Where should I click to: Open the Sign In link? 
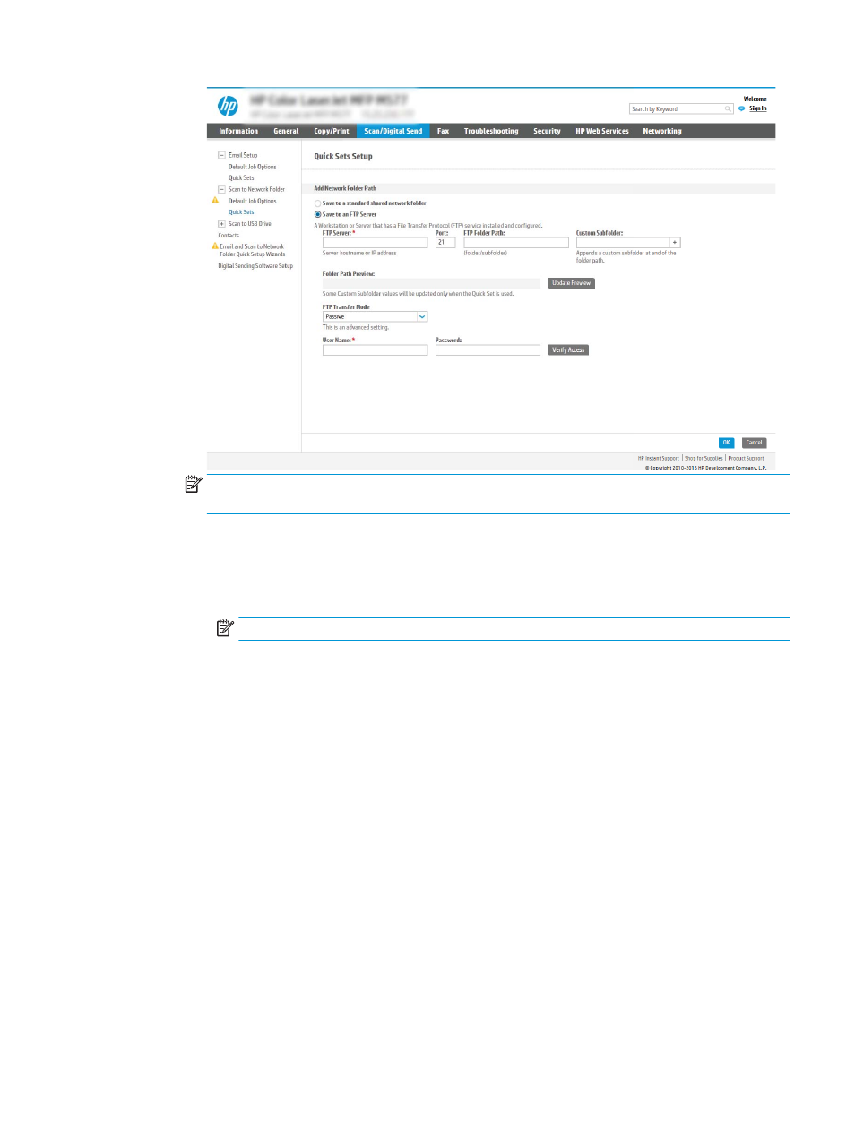[757, 108]
